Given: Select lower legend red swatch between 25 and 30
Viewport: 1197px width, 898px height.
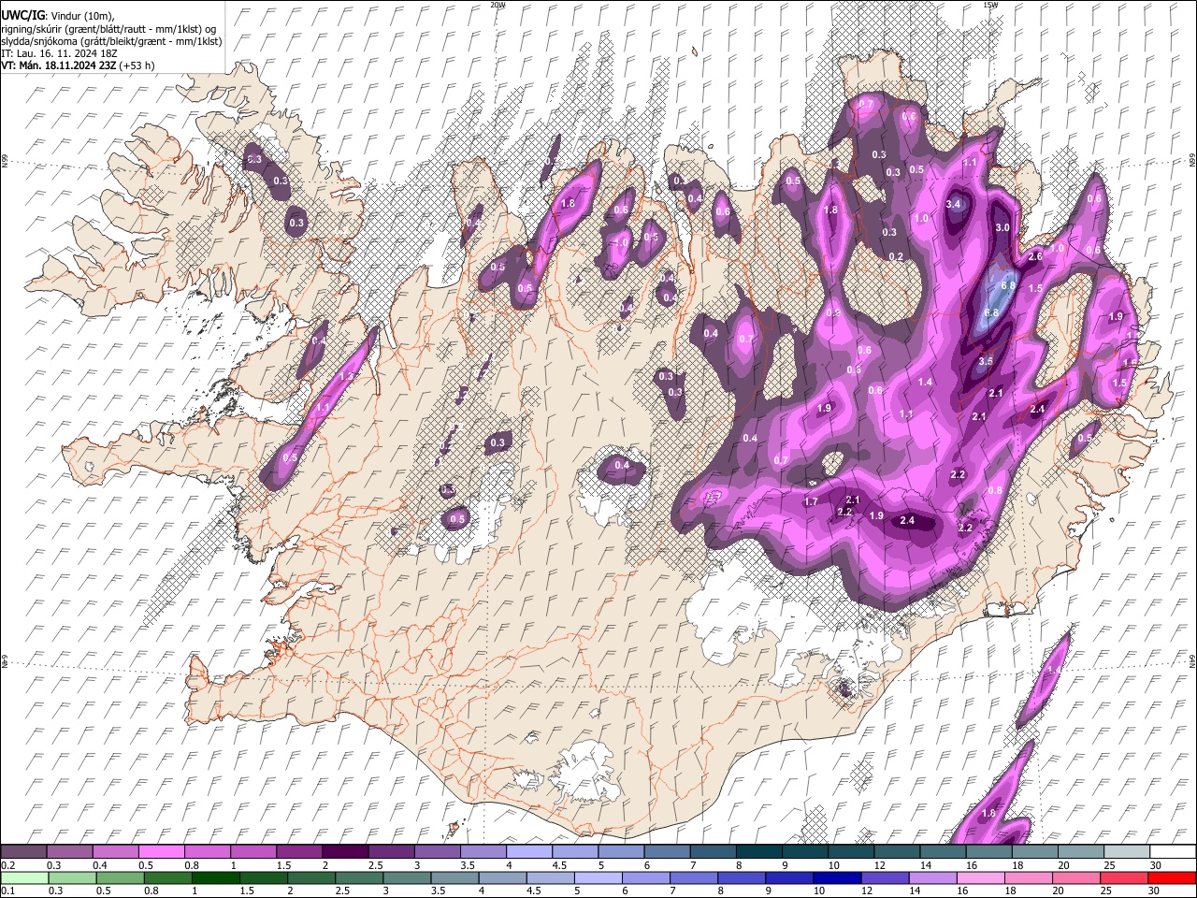Looking at the screenshot, I should pos(1124,877).
